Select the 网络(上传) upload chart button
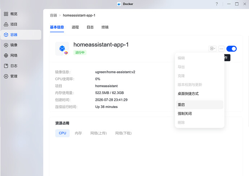Image resolution: width=249 pixels, height=176 pixels. click(99, 133)
